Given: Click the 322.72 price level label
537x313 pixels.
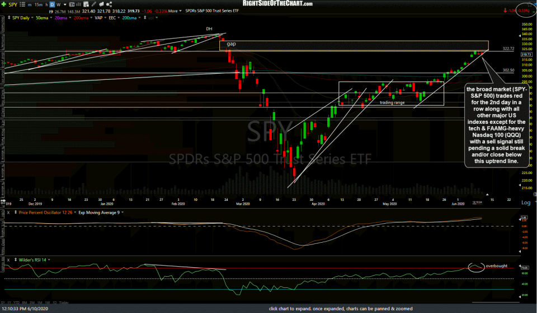Looking at the screenshot, I should point(508,49).
